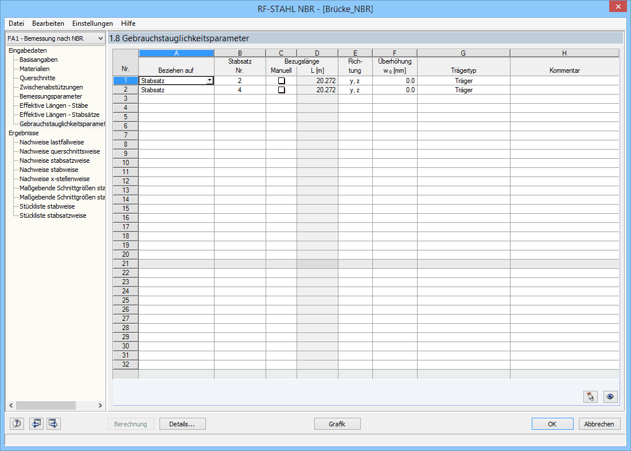Select Basisangaben in the navigator
631x451 pixels.
click(38, 60)
